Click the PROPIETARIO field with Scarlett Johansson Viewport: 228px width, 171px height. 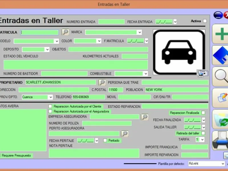click(61, 82)
